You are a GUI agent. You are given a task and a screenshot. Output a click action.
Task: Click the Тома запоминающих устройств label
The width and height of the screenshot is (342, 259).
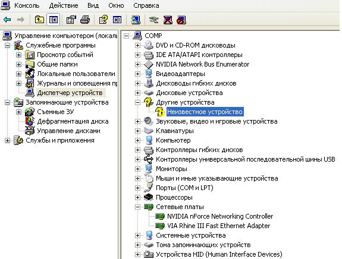click(x=203, y=245)
